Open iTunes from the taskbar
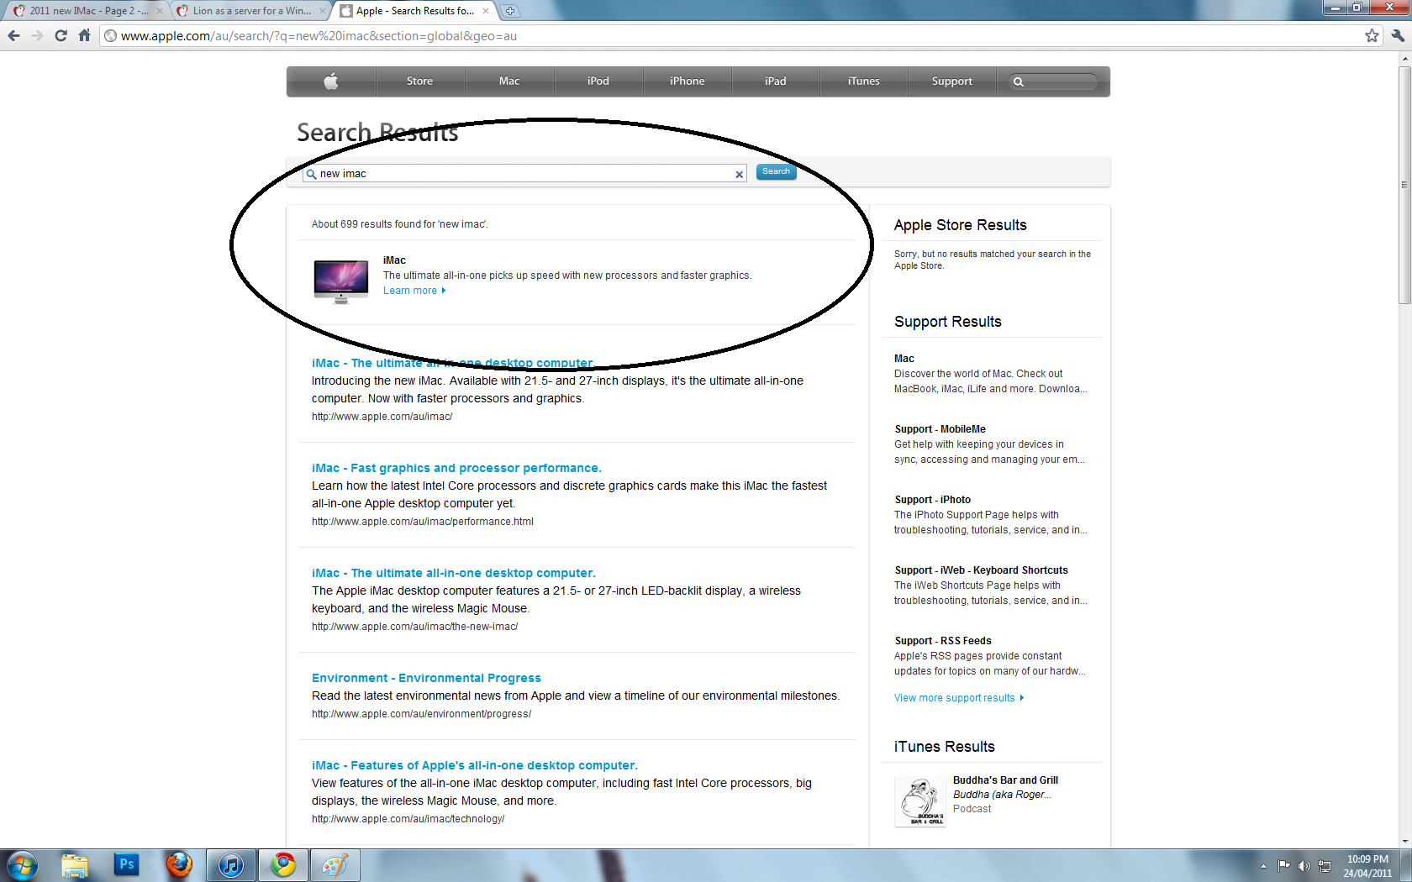The width and height of the screenshot is (1412, 882). 231,865
